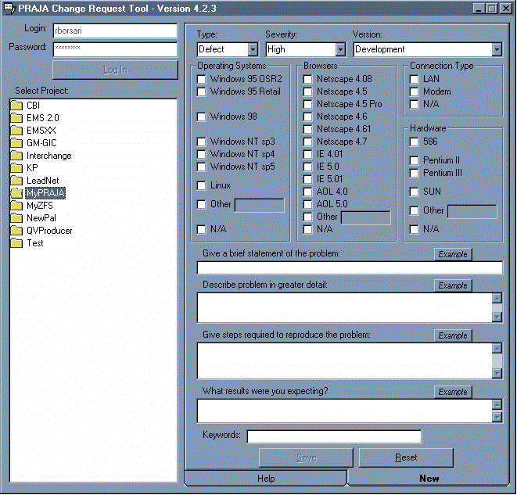Select the New tab
517x495 pixels.
click(429, 478)
